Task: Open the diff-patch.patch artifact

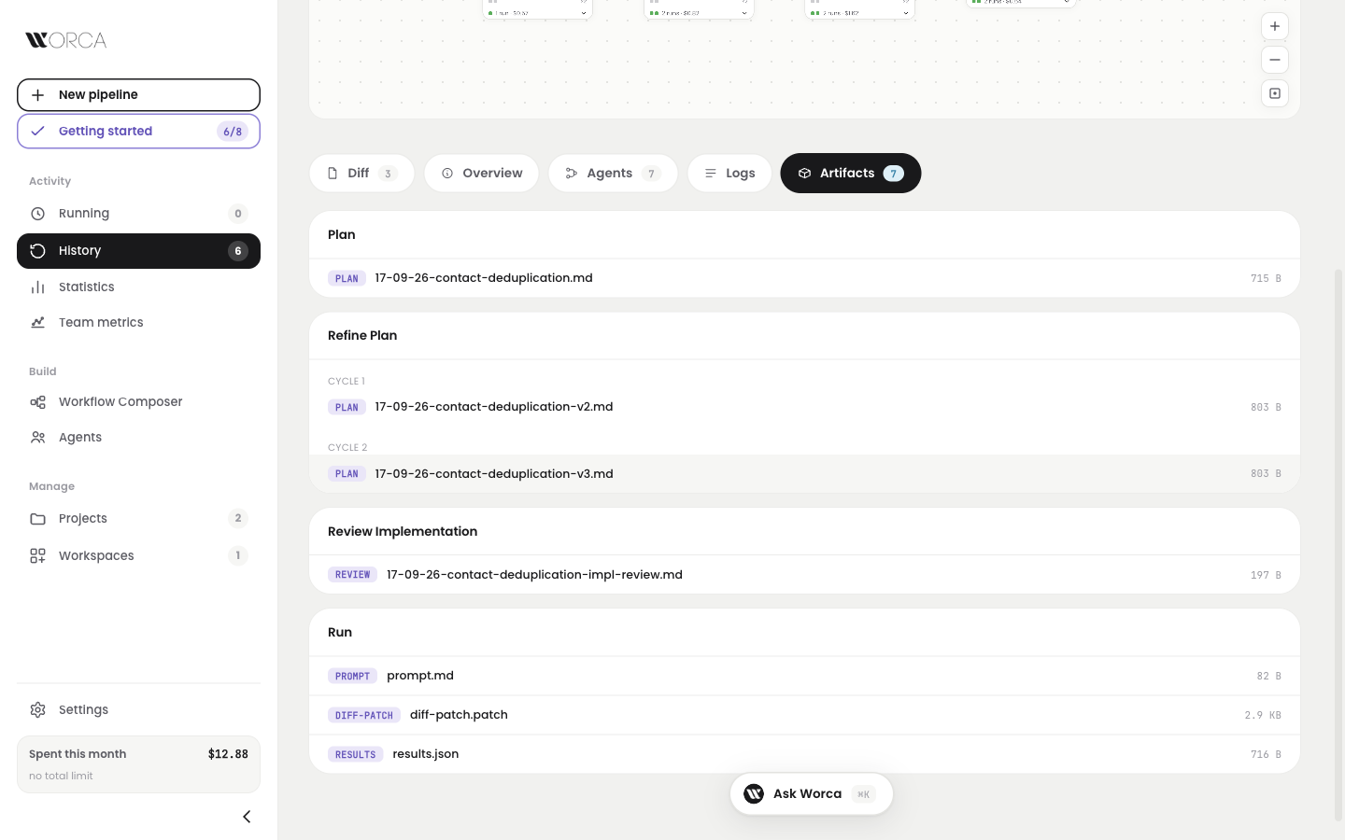Action: 804,715
